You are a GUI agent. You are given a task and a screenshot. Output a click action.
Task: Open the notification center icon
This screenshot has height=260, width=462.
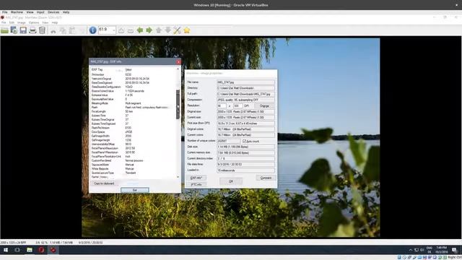coord(454,250)
